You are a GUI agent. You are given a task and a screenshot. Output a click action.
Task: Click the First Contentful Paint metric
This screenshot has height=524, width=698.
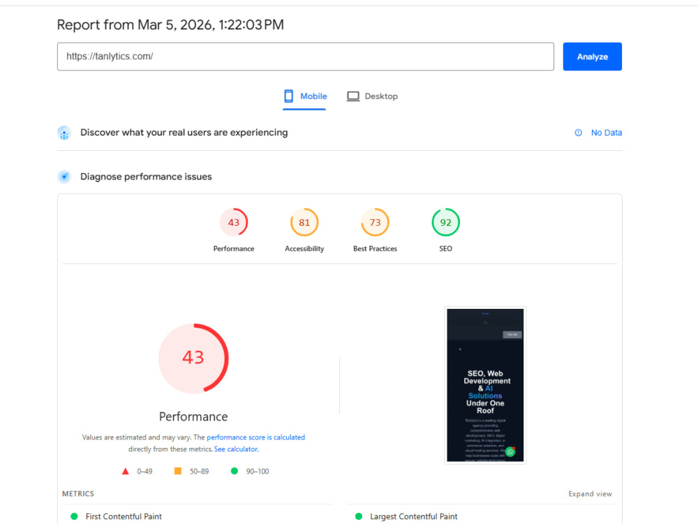[x=124, y=516]
